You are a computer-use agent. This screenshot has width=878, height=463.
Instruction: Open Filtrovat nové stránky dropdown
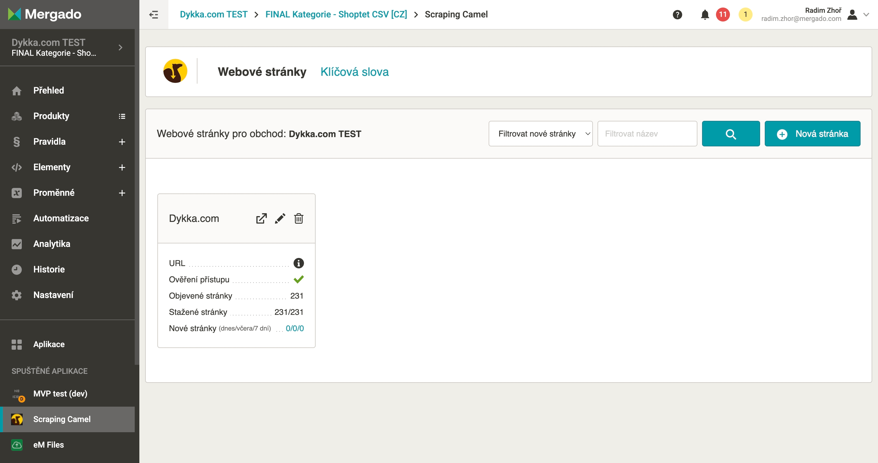pyautogui.click(x=540, y=134)
